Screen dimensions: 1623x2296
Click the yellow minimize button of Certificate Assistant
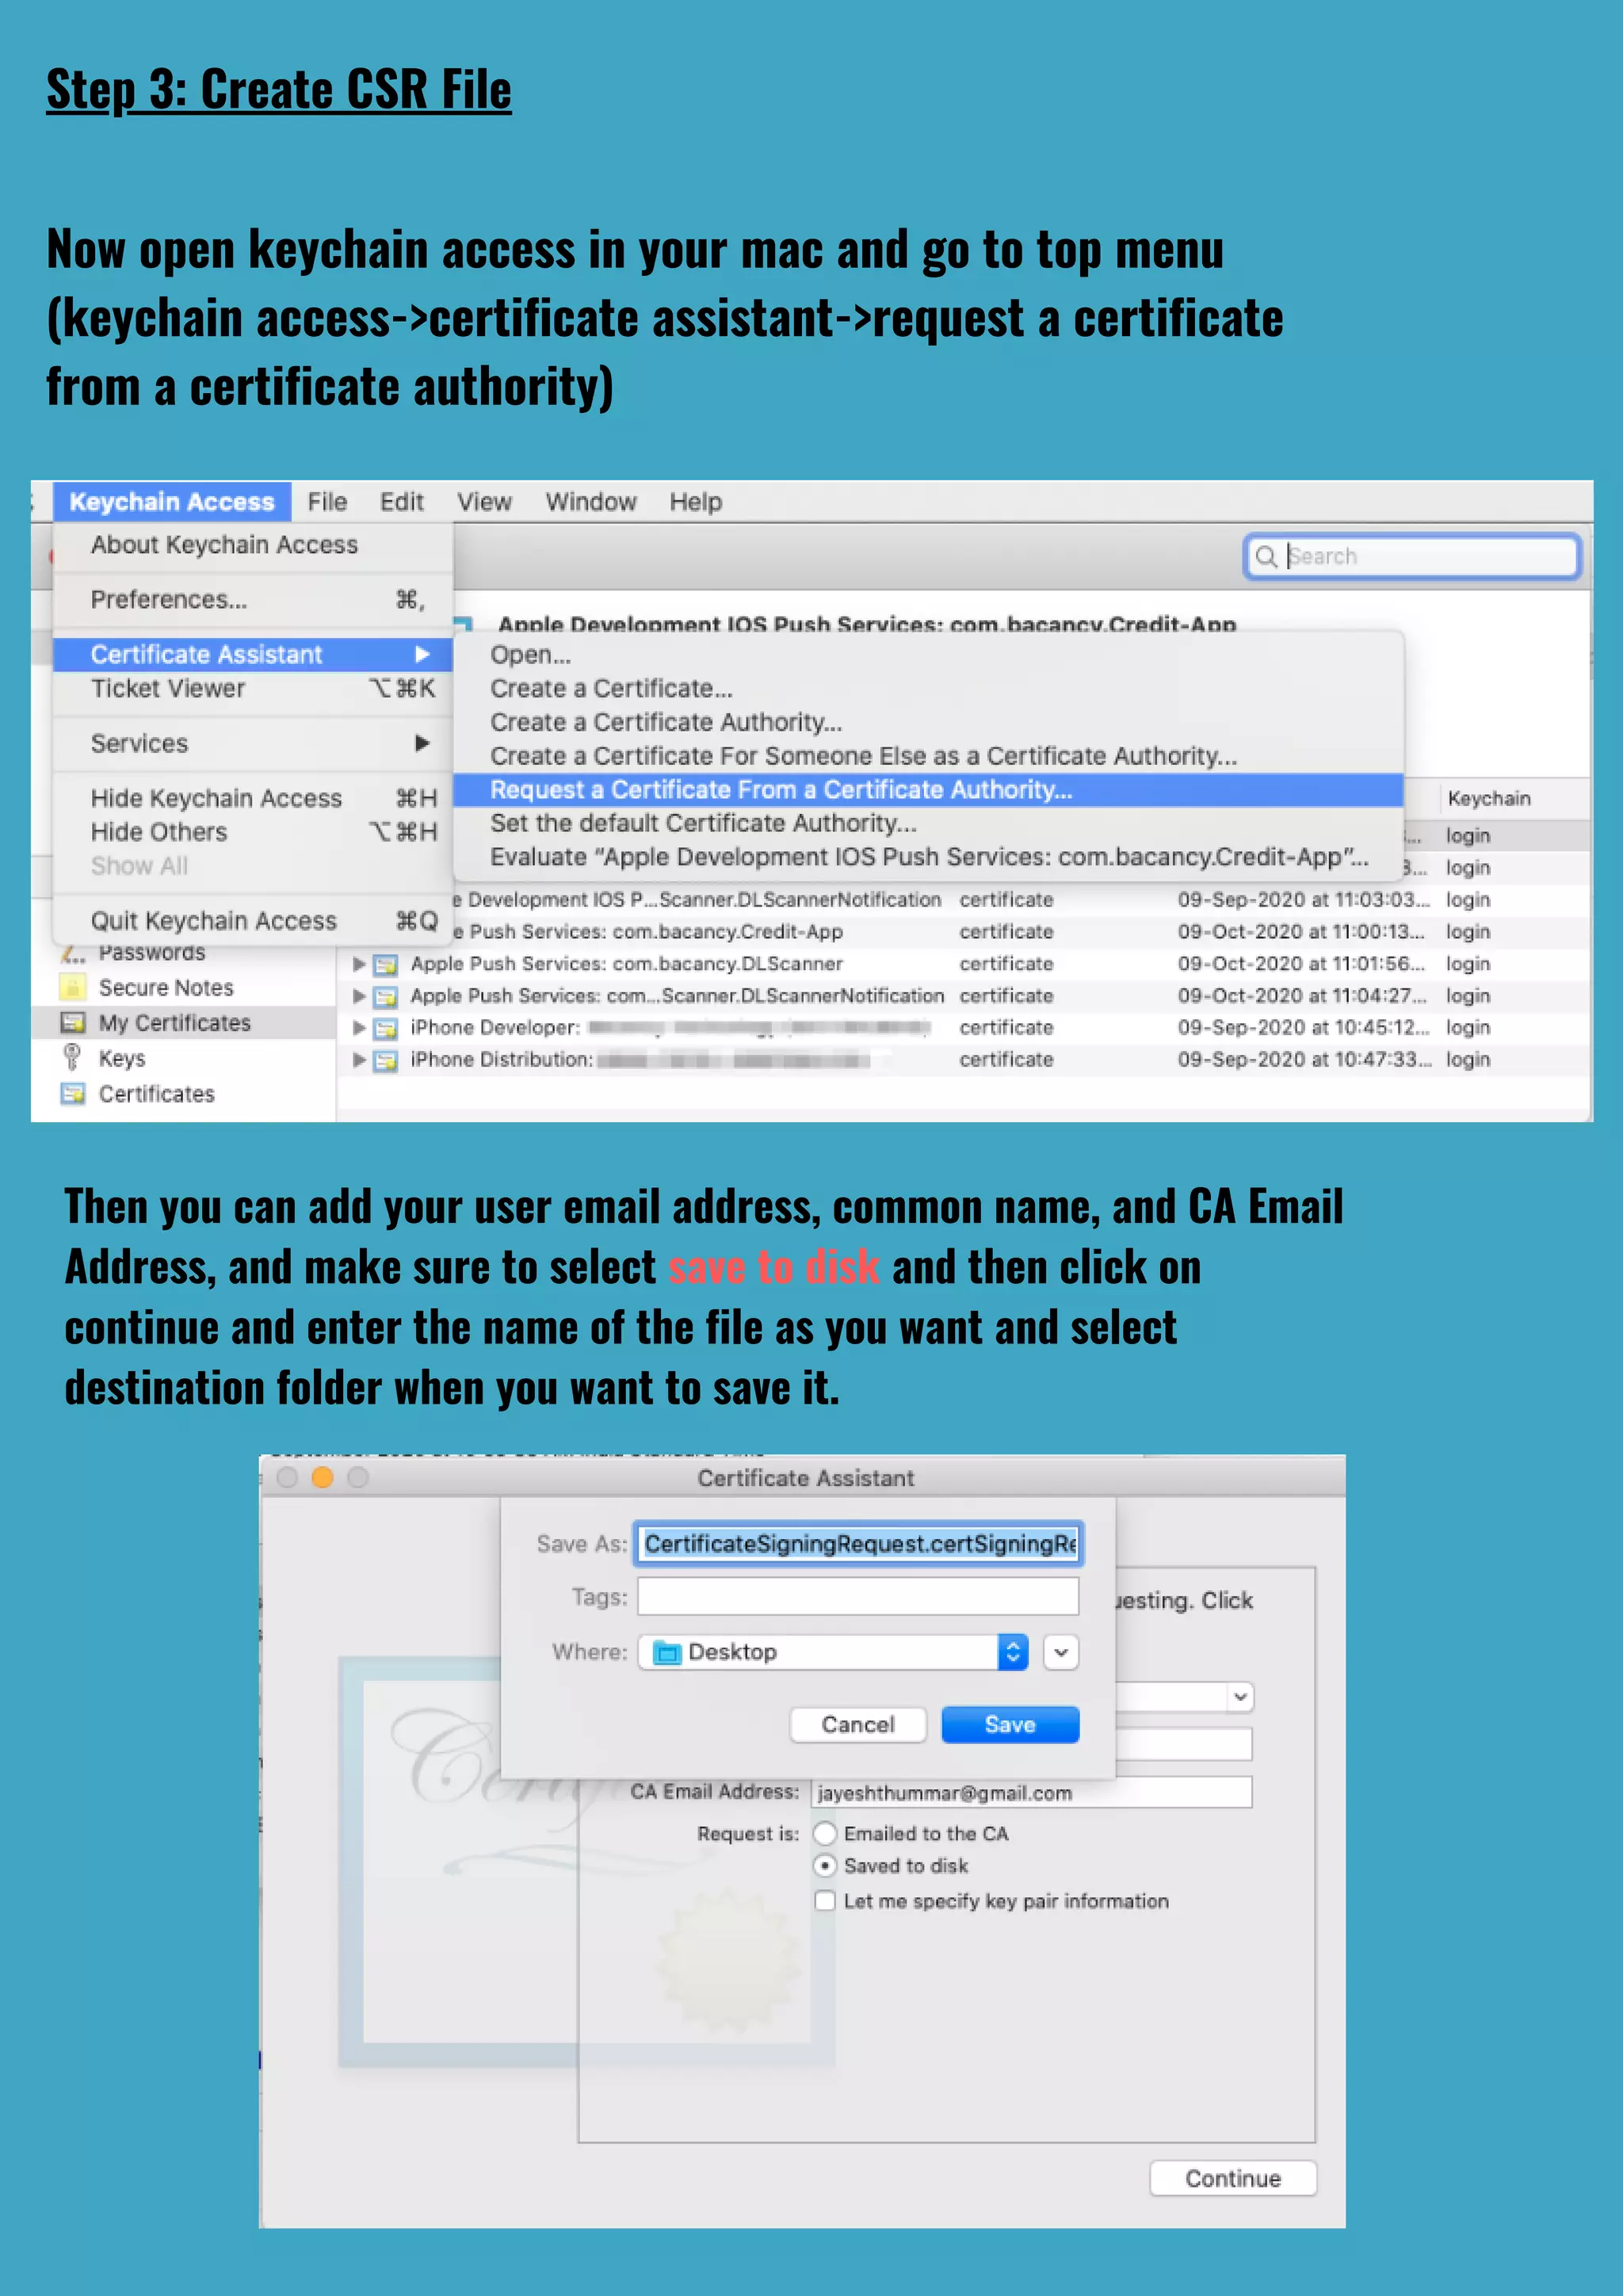click(x=322, y=1478)
